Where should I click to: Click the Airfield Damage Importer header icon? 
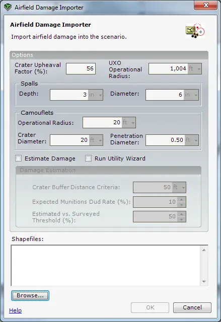pos(195,31)
